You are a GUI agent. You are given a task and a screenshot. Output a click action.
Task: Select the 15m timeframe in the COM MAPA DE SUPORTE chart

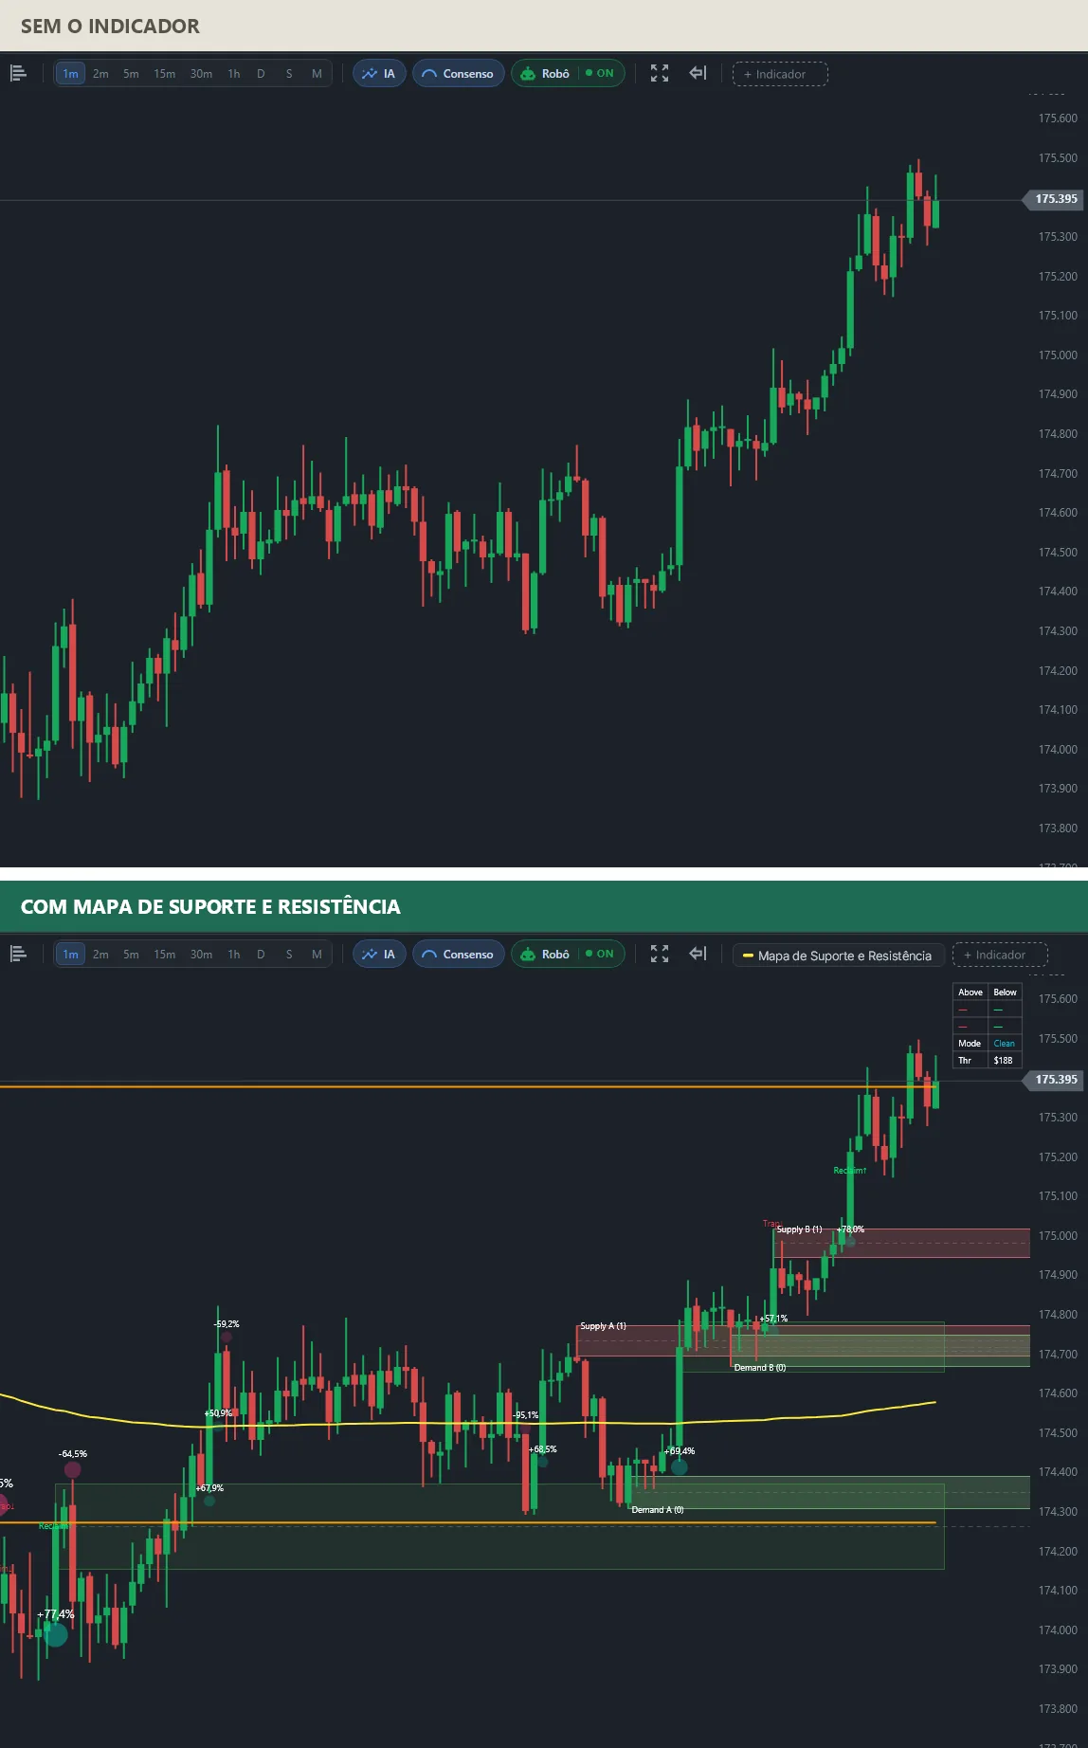tap(165, 955)
